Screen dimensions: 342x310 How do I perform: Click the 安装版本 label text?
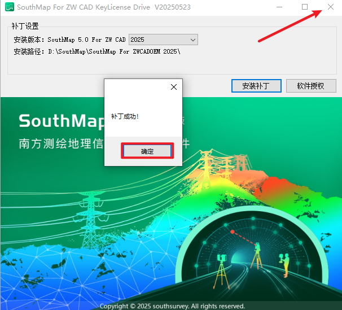(x=29, y=40)
